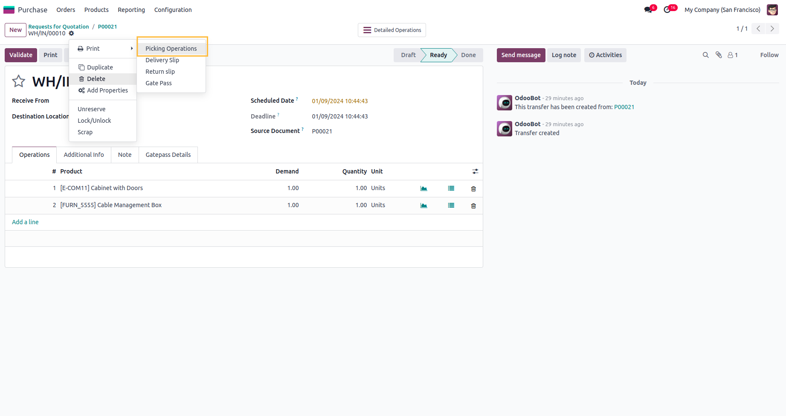Viewport: 786px width, 416px height.
Task: Open detailed operations list icon for Cable Management Box
Action: [x=451, y=205]
